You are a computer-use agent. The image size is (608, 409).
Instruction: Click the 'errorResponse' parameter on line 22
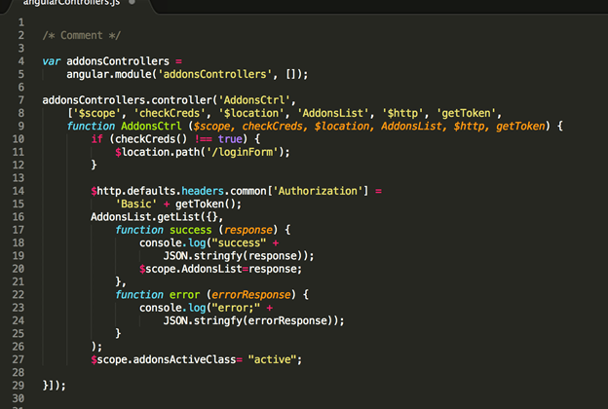[251, 295]
